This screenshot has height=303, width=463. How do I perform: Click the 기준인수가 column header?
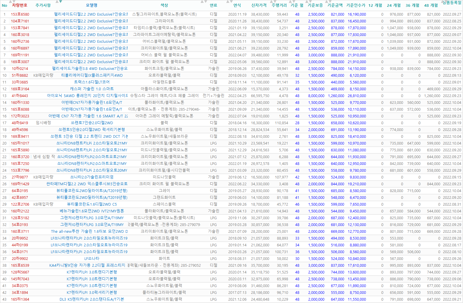click(x=356, y=5)
